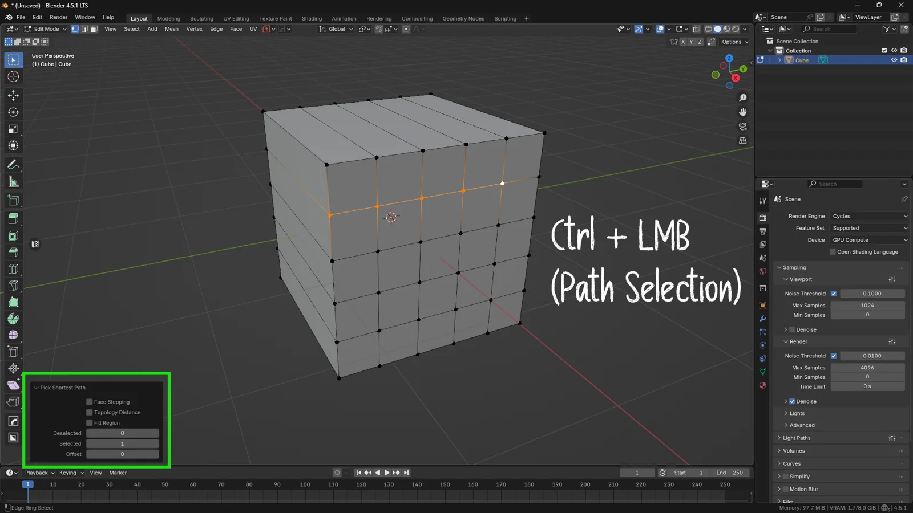The width and height of the screenshot is (913, 513).
Task: Select the Measure tool
Action: [x=13, y=182]
